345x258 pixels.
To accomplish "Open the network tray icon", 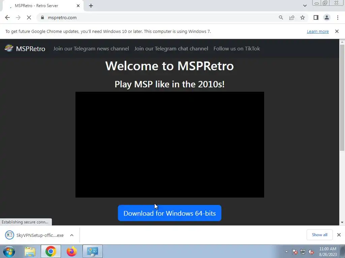I will click(303, 252).
